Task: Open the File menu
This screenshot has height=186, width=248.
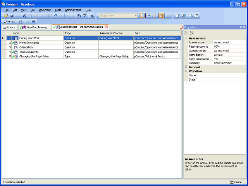Action: pyautogui.click(x=7, y=10)
